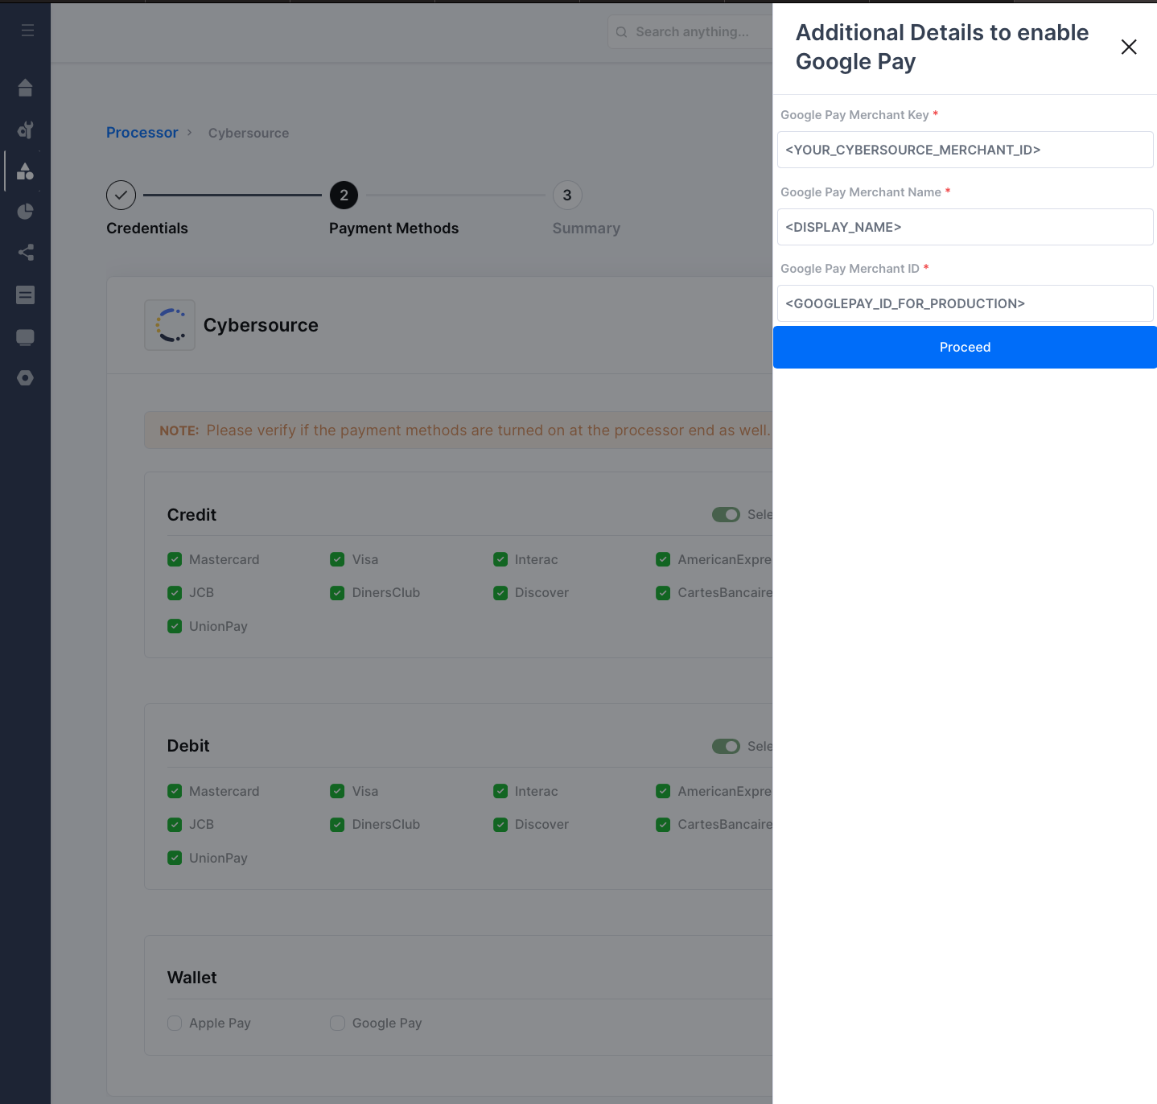The width and height of the screenshot is (1157, 1104).
Task: Click the share-nodes workflow icon in sidebar
Action: pyautogui.click(x=25, y=253)
